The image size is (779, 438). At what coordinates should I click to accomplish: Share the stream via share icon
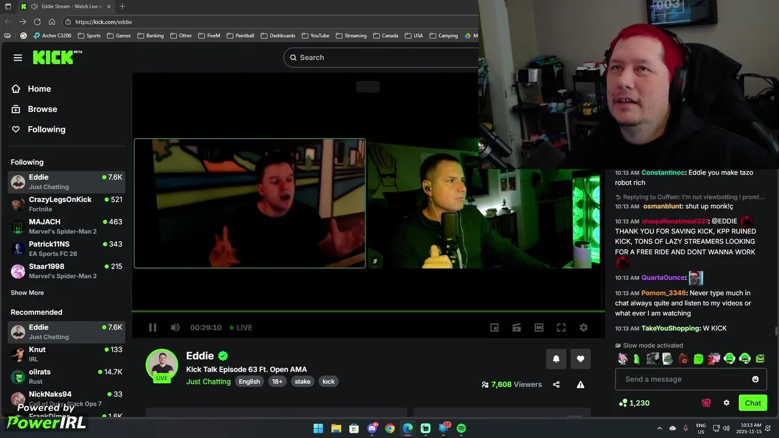[556, 384]
